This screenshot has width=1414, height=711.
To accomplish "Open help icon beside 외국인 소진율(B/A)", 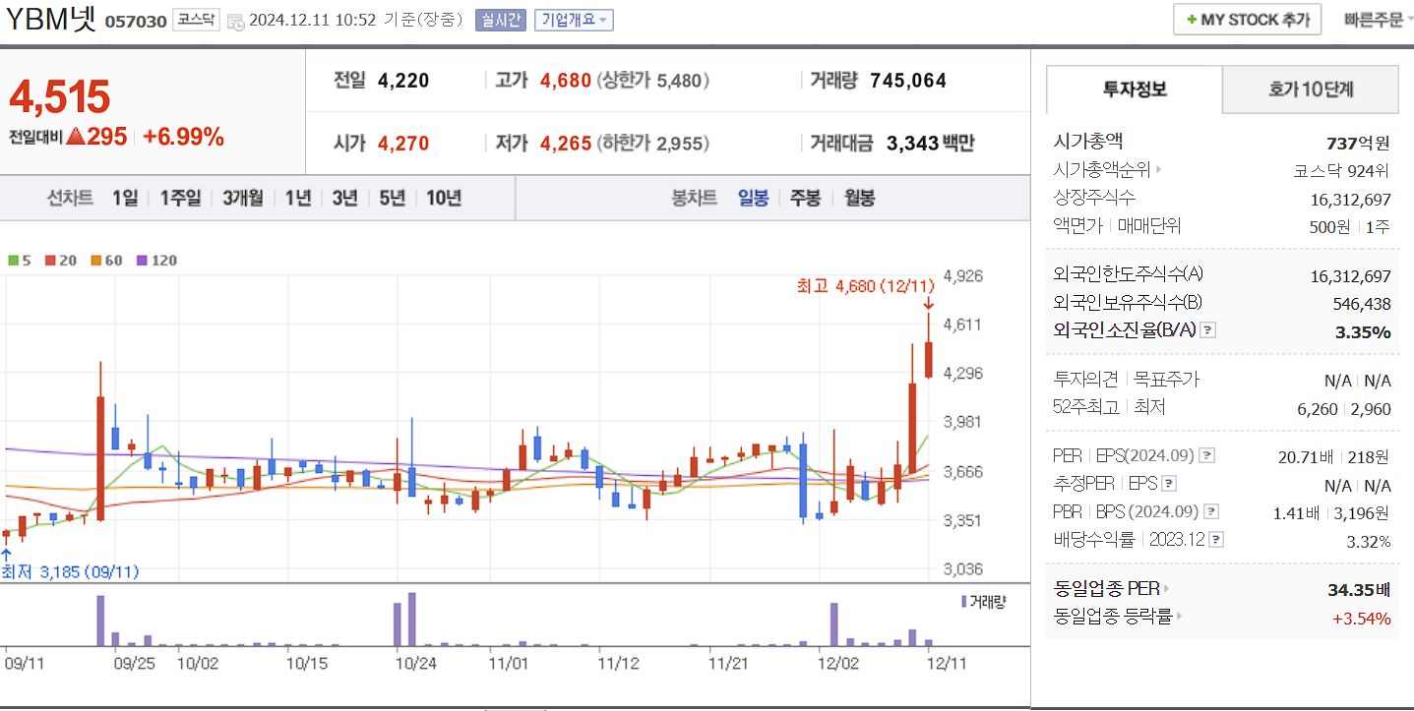I will (1208, 329).
